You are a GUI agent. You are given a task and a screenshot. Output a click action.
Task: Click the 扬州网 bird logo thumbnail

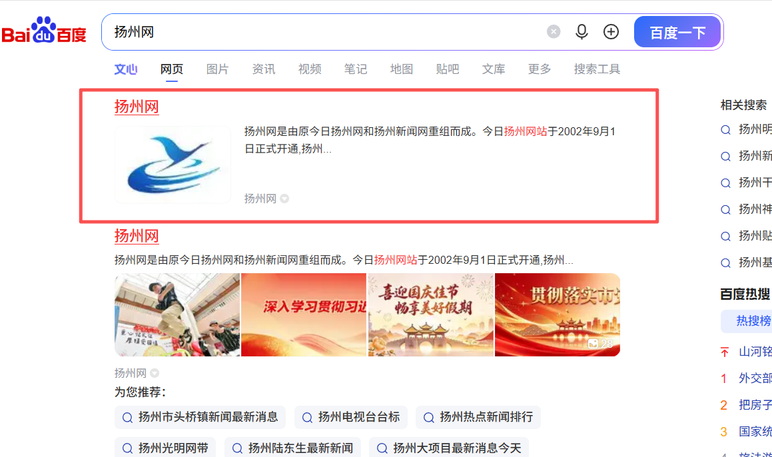[x=173, y=165]
